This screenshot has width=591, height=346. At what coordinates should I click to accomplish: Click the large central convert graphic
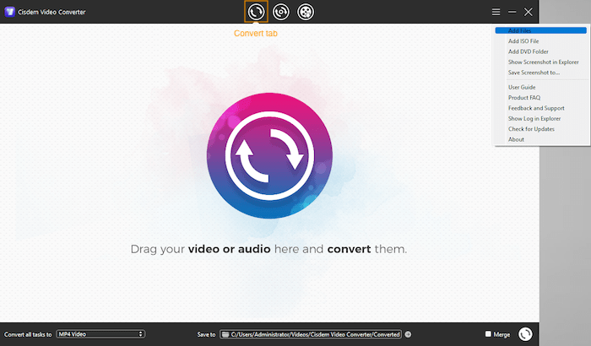point(269,155)
